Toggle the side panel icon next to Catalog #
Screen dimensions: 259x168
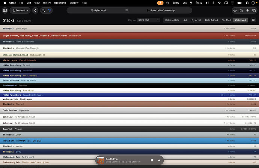coord(253,20)
